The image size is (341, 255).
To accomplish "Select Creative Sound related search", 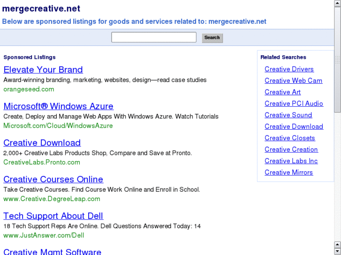I will coord(288,115).
